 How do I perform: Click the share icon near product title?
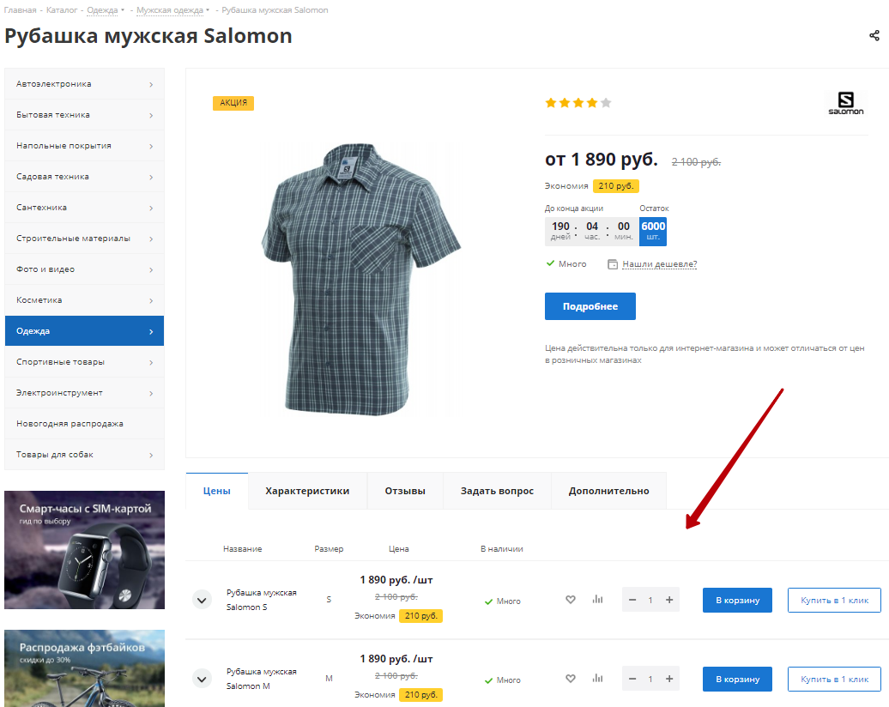click(874, 36)
